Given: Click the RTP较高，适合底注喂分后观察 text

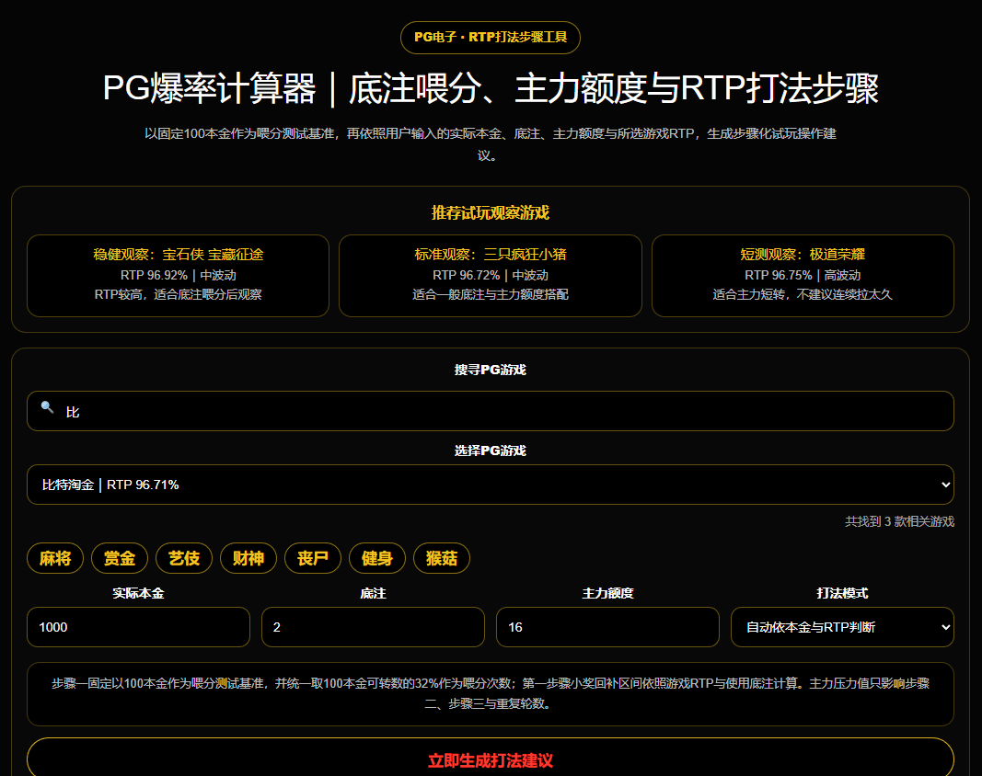Looking at the screenshot, I should (178, 295).
